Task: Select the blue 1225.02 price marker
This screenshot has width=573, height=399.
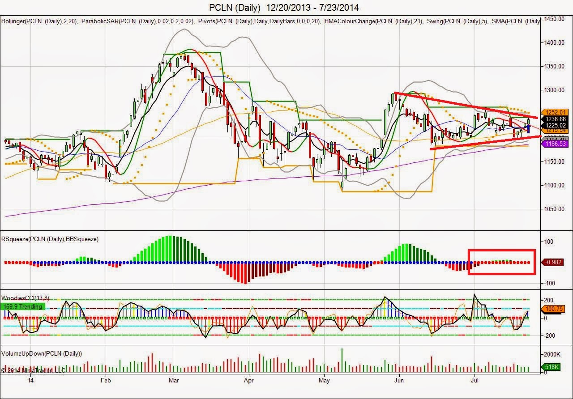Action: pyautogui.click(x=556, y=125)
